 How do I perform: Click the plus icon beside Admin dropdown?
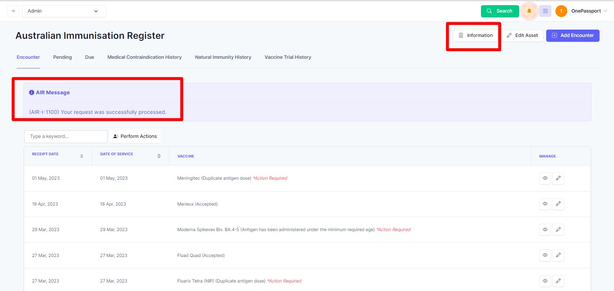click(x=13, y=11)
